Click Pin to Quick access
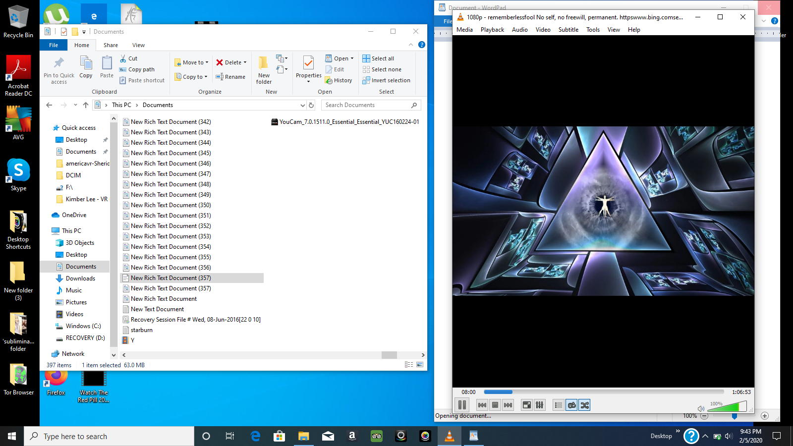Viewport: 793px width, 446px height. click(x=59, y=70)
